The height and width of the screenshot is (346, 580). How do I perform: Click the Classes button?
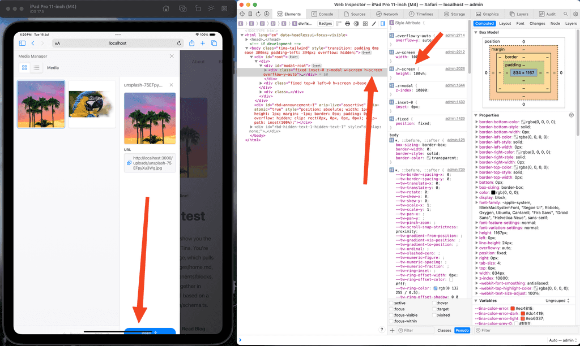444,330
